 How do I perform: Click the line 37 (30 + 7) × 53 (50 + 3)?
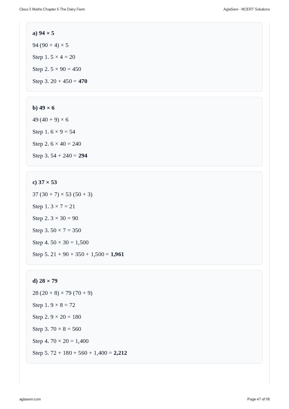62,194
